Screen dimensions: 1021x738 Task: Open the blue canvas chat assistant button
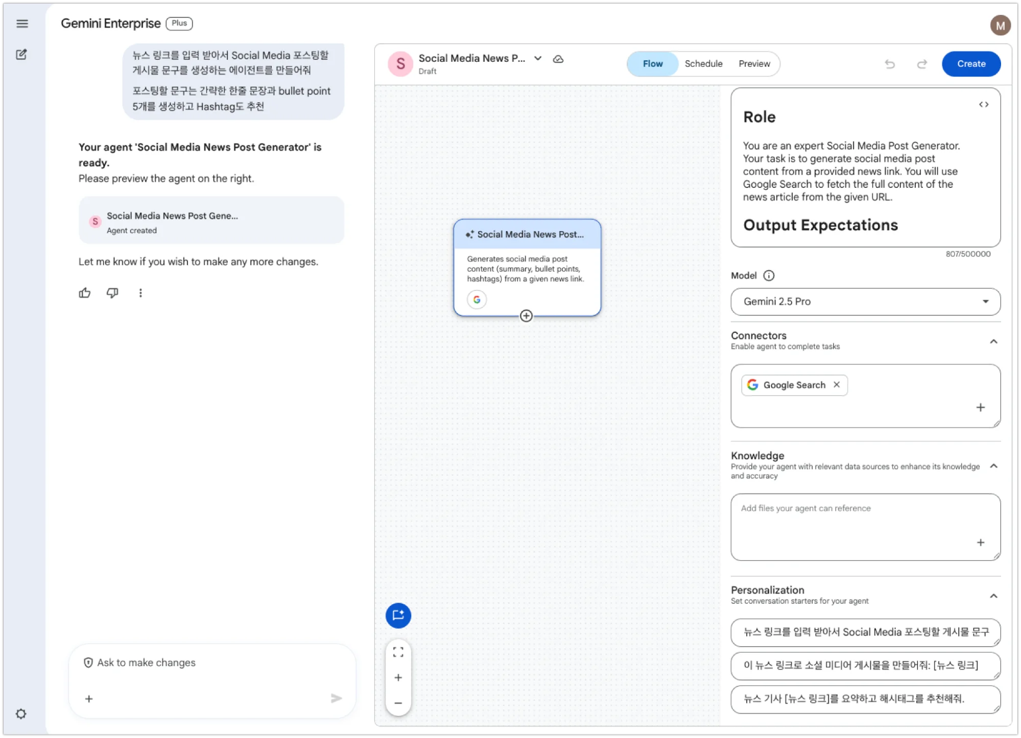[x=398, y=616]
